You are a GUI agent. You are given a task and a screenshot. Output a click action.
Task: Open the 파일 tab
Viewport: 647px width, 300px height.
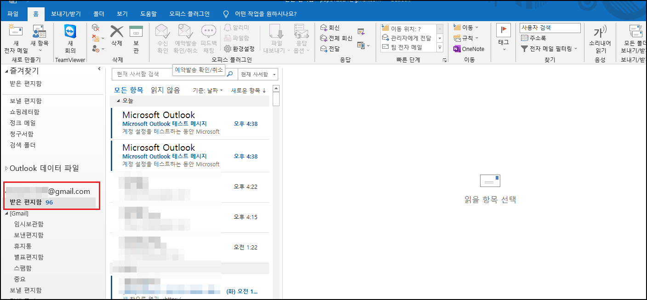click(x=13, y=14)
